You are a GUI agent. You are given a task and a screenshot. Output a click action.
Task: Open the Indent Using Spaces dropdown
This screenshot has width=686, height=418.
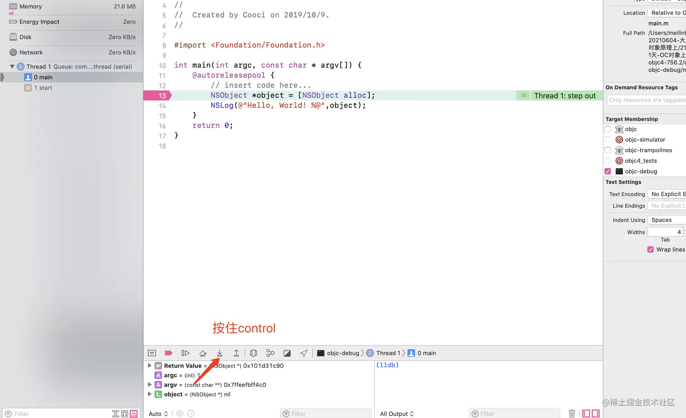(667, 220)
